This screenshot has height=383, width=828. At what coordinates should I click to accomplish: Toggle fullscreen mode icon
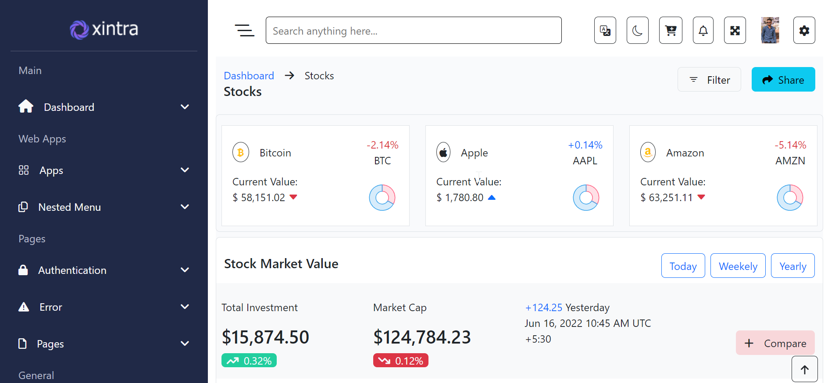point(735,31)
